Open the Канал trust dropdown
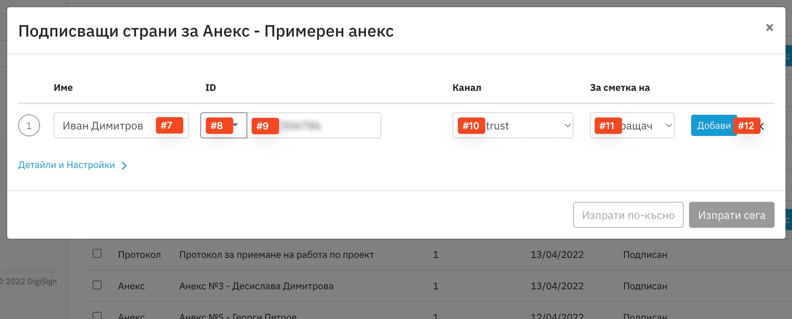The width and height of the screenshot is (792, 319). [513, 125]
